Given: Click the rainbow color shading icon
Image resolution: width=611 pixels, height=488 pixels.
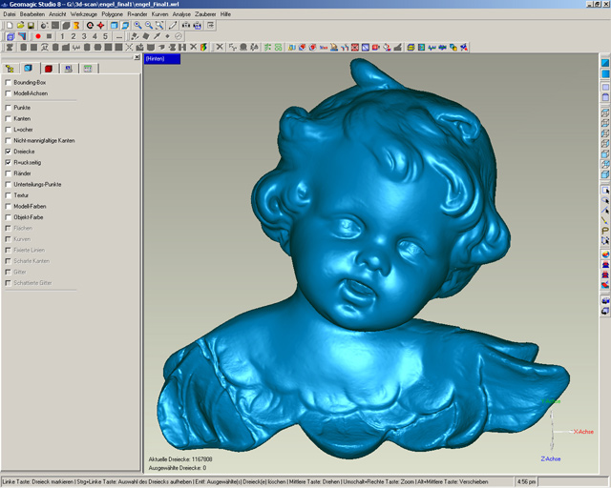Looking at the screenshot, I should pos(203,48).
